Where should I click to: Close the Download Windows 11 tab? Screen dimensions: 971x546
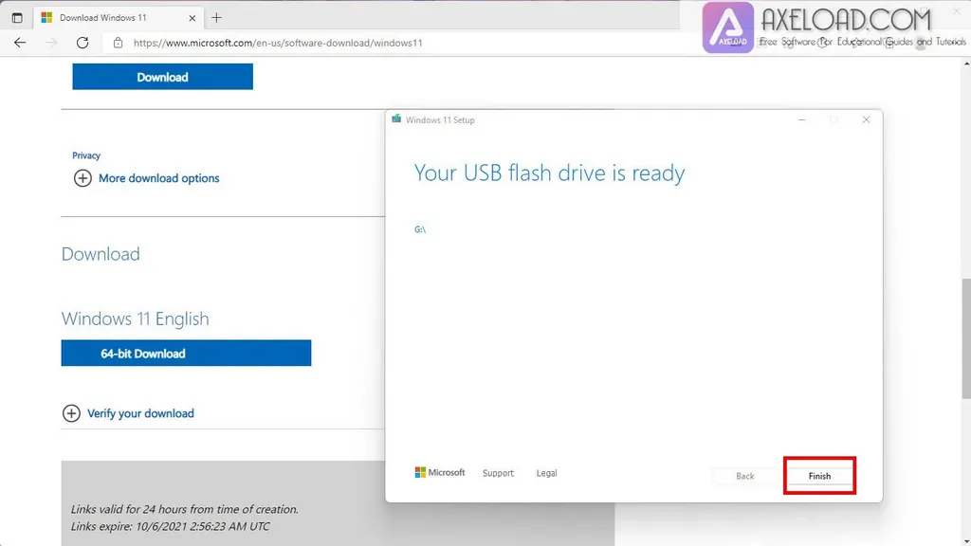click(x=192, y=18)
